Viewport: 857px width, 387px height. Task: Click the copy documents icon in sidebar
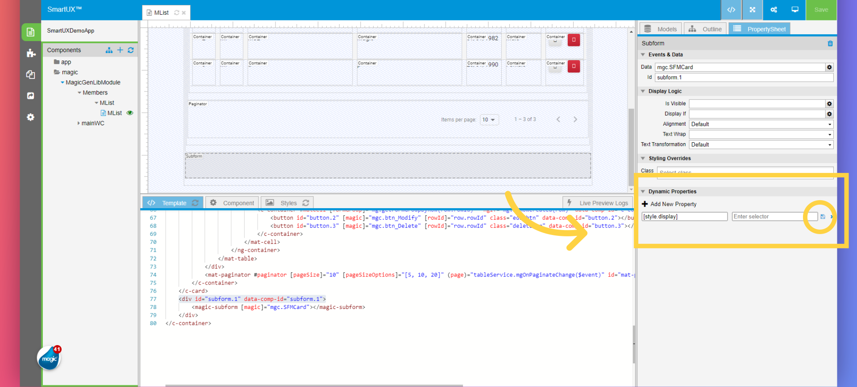coord(30,74)
